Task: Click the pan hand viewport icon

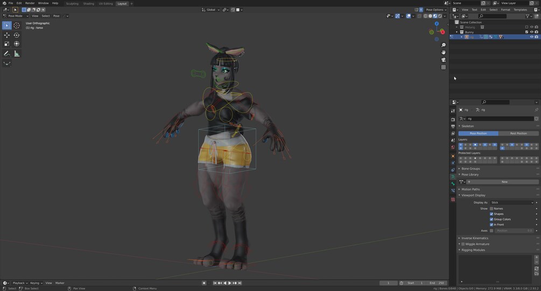Action: 444,52
